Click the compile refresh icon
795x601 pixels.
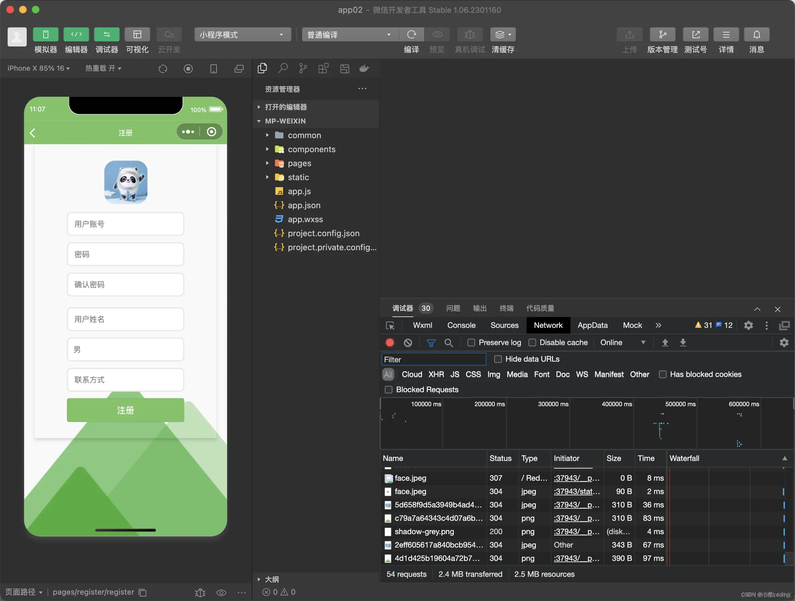[x=411, y=34]
